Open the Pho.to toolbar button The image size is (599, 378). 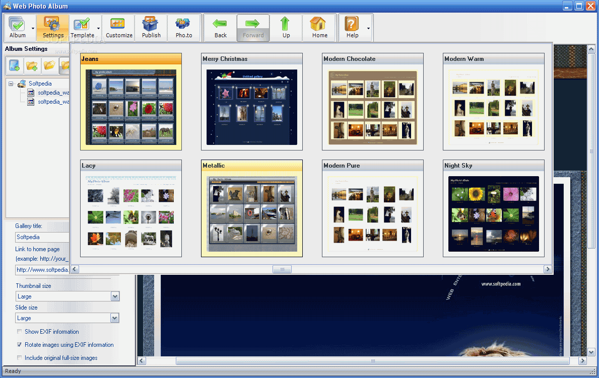click(x=184, y=28)
